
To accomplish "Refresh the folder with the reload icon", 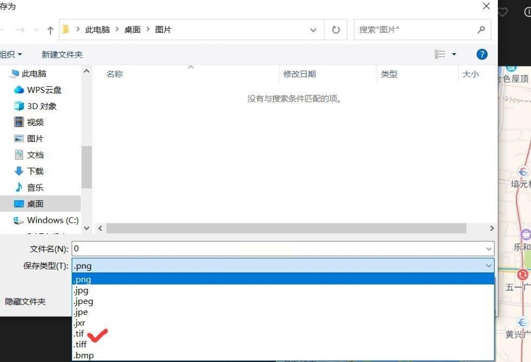I will pyautogui.click(x=335, y=30).
